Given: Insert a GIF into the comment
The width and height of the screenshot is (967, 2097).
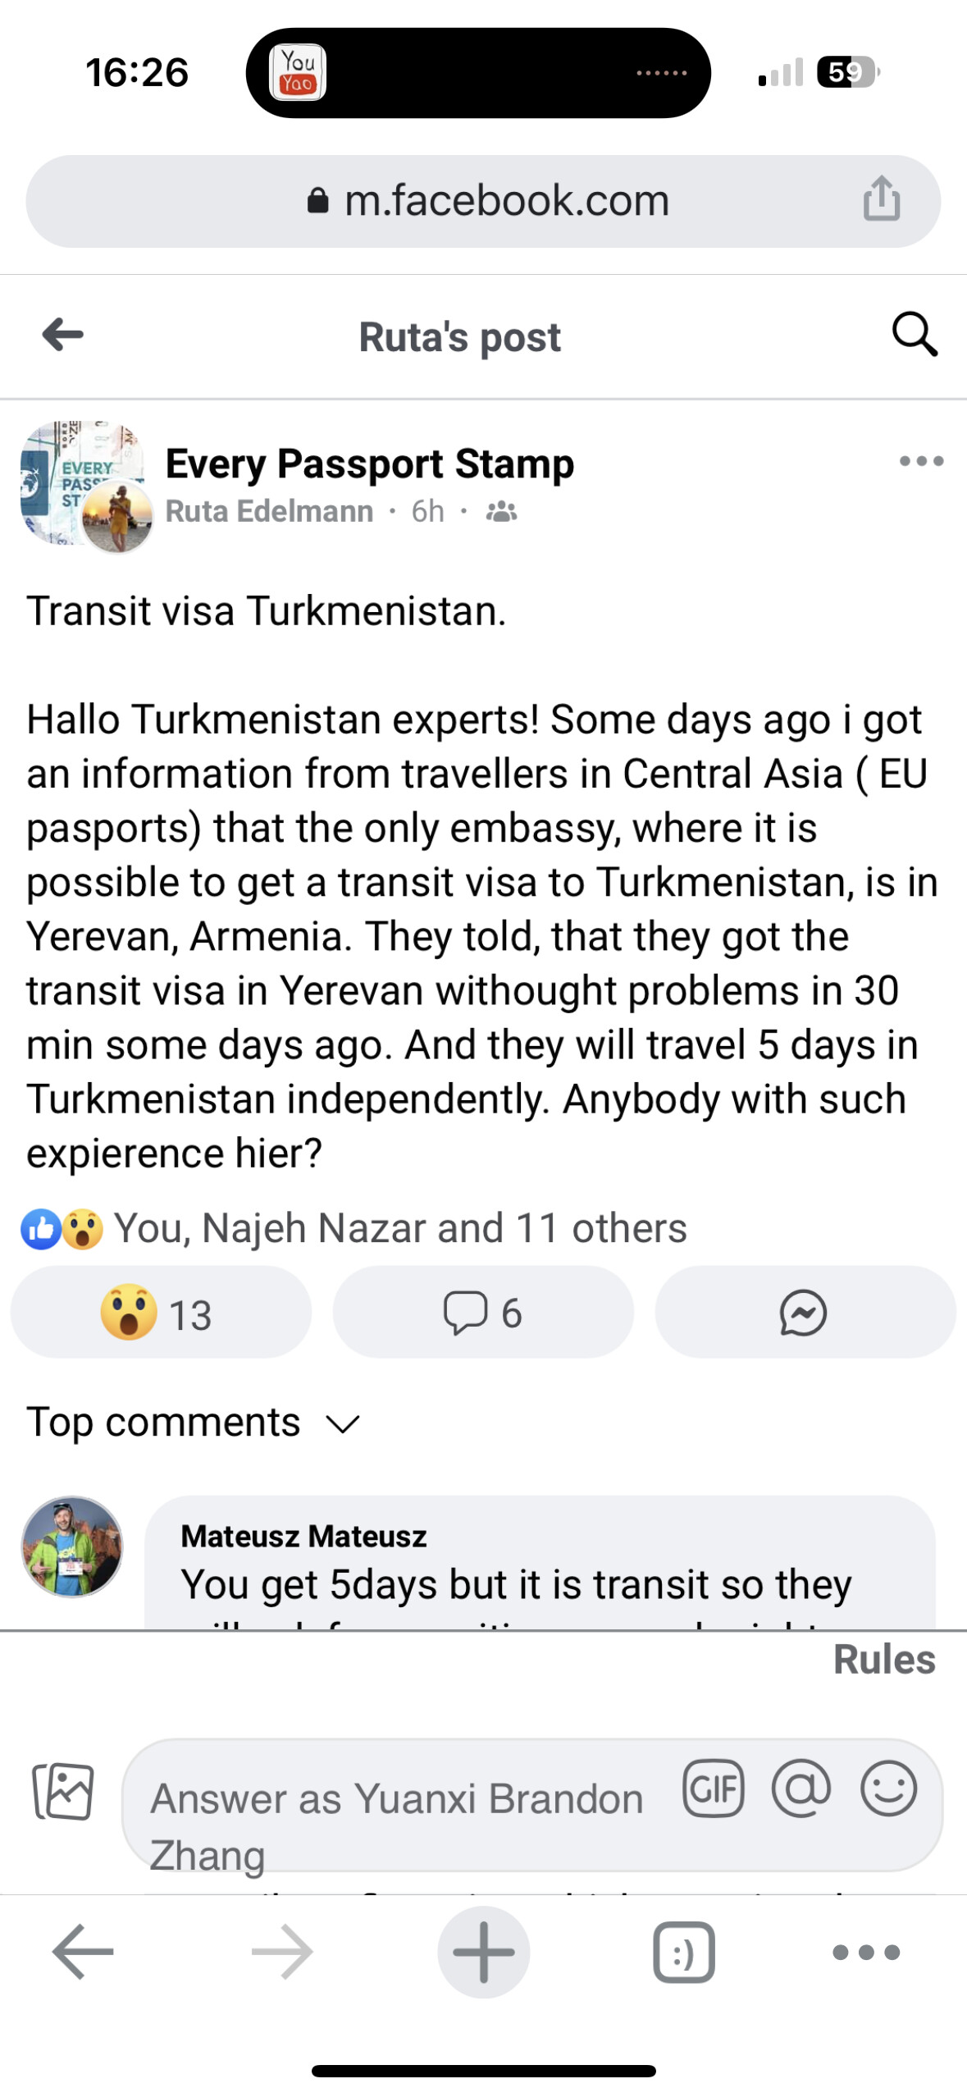Looking at the screenshot, I should point(714,1789).
